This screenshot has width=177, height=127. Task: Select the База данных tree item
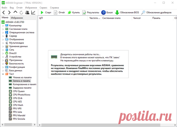click(x=14, y=71)
